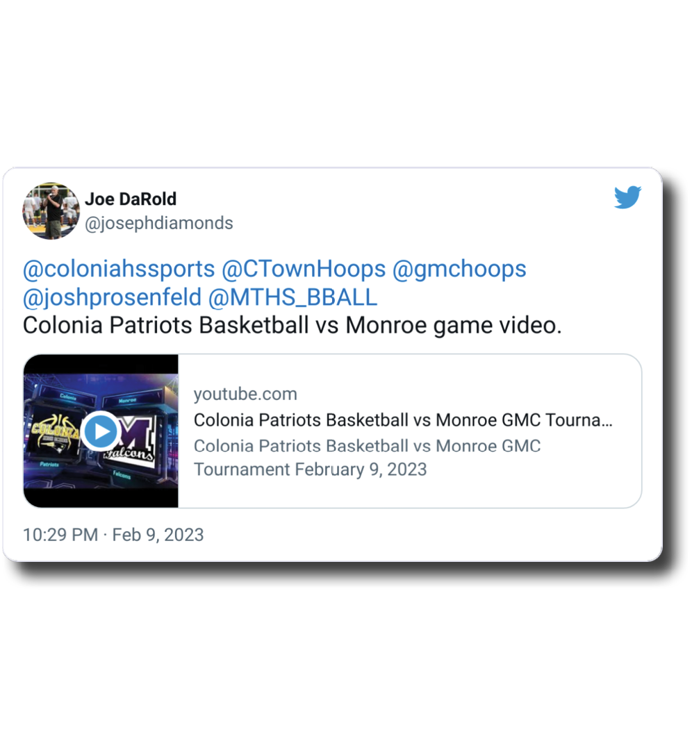Open the 10:29 PM tweet timestamp
This screenshot has width=692, height=739.
coord(60,535)
